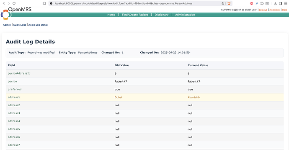Select the Changed On timestamp 2025-06-23 14:01:59
Viewport: 289px width, 150px height.
click(x=175, y=52)
